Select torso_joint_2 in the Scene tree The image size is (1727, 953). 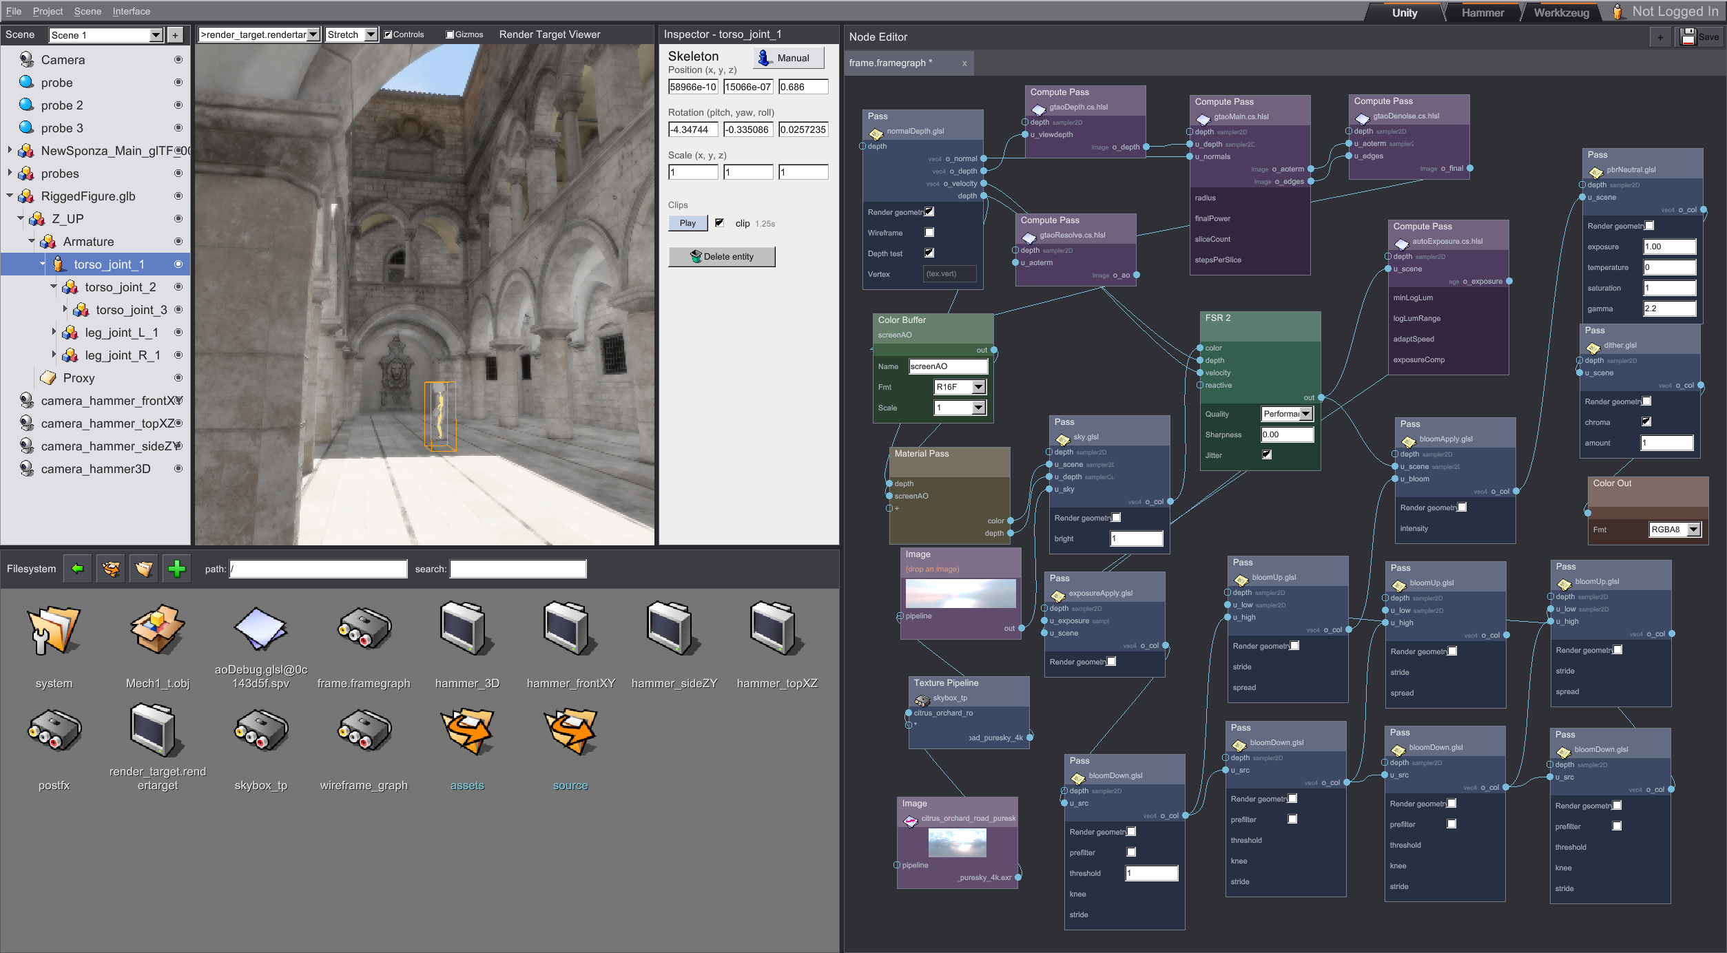[x=121, y=287]
